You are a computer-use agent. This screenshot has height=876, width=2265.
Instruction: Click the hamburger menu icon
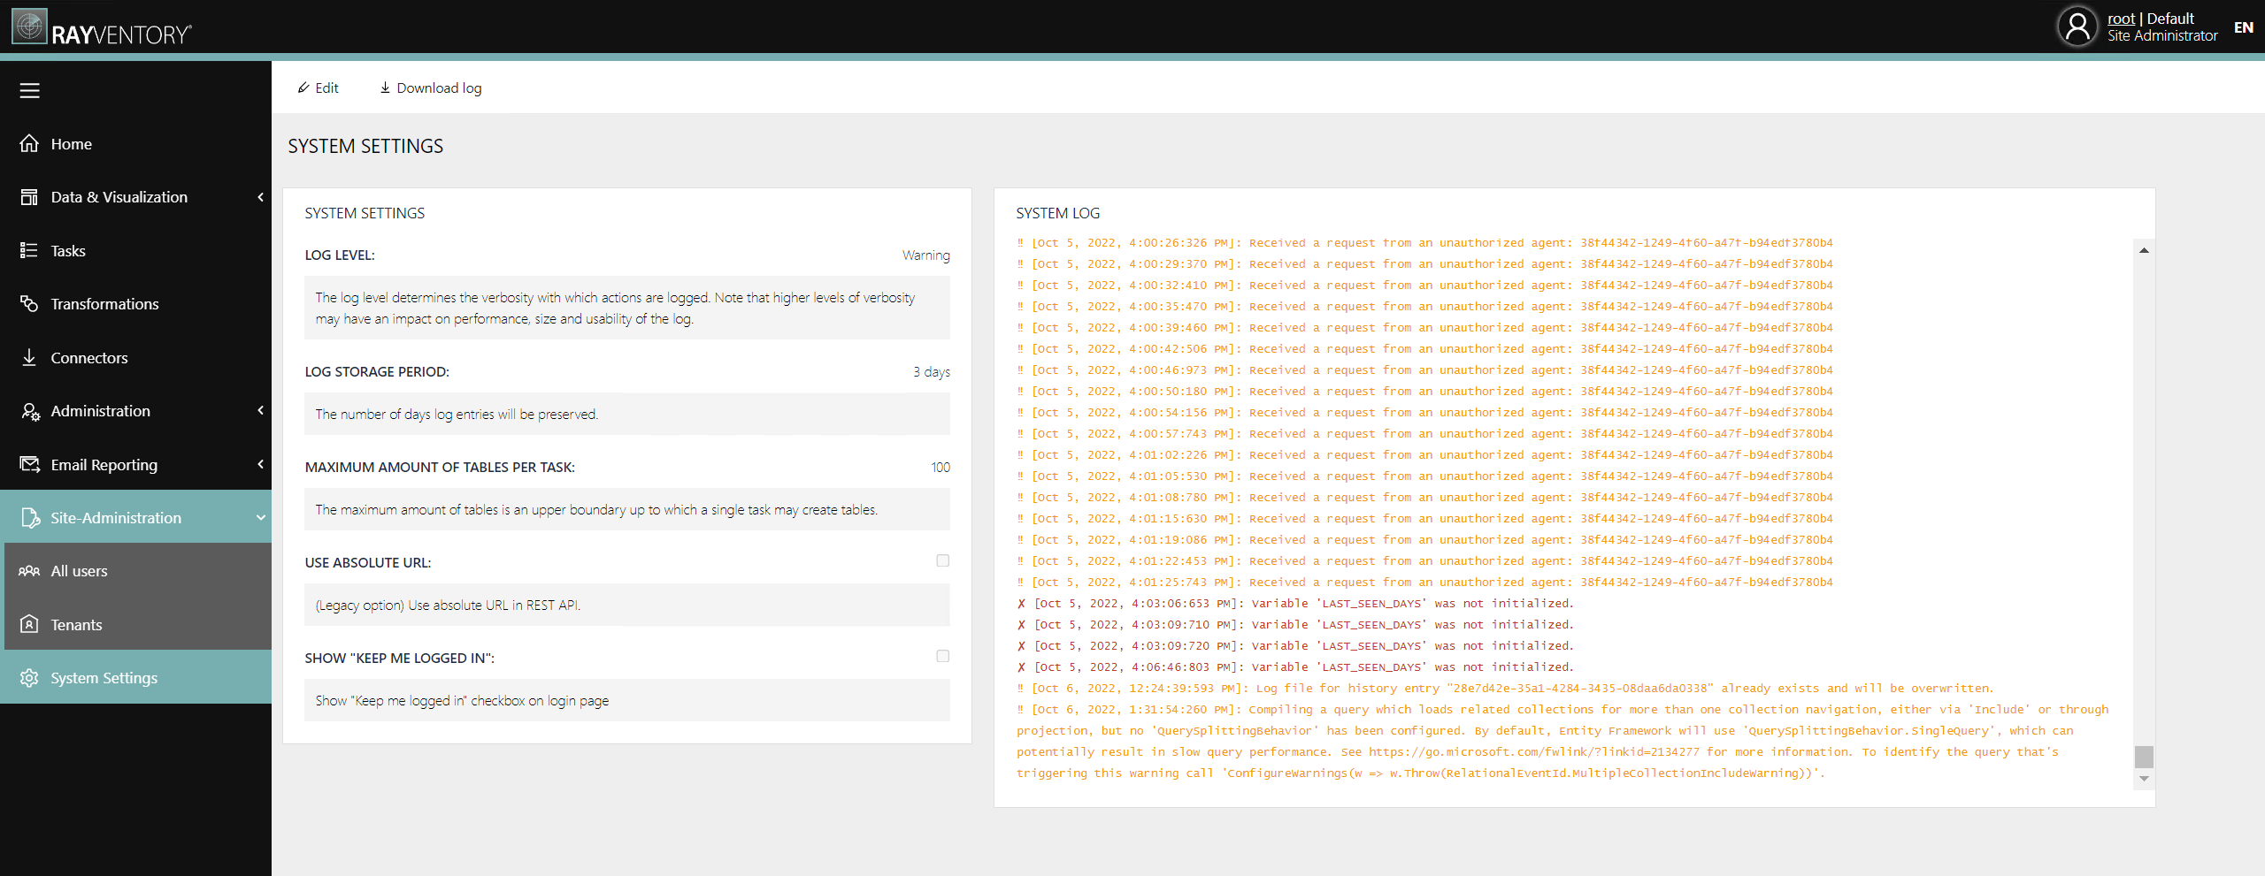click(x=30, y=90)
